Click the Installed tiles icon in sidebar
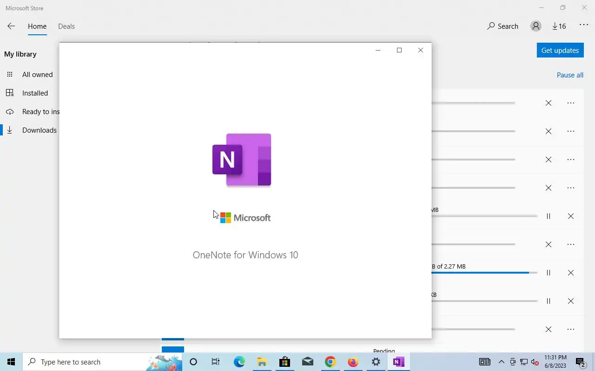 click(10, 93)
